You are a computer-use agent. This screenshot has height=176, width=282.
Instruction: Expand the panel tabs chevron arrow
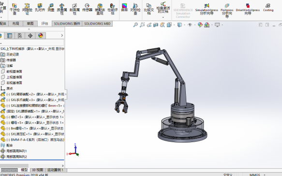coord(62,35)
